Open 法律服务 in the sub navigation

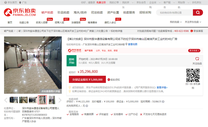pos(76,23)
